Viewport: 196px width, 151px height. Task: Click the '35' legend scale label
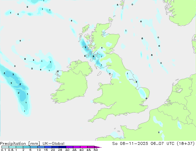[x=74, y=150]
